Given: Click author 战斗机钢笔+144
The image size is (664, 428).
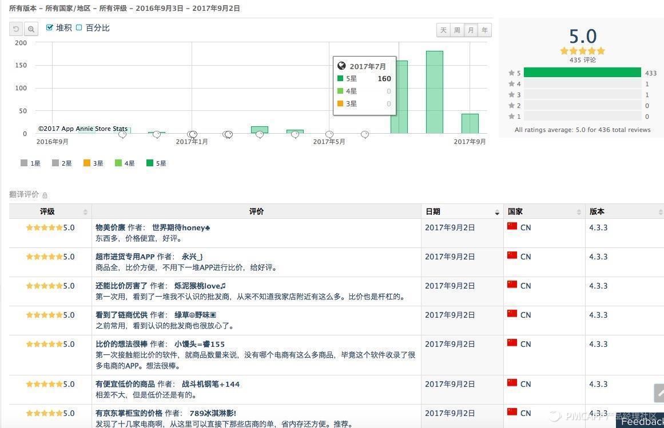Looking at the screenshot, I should point(211,384).
